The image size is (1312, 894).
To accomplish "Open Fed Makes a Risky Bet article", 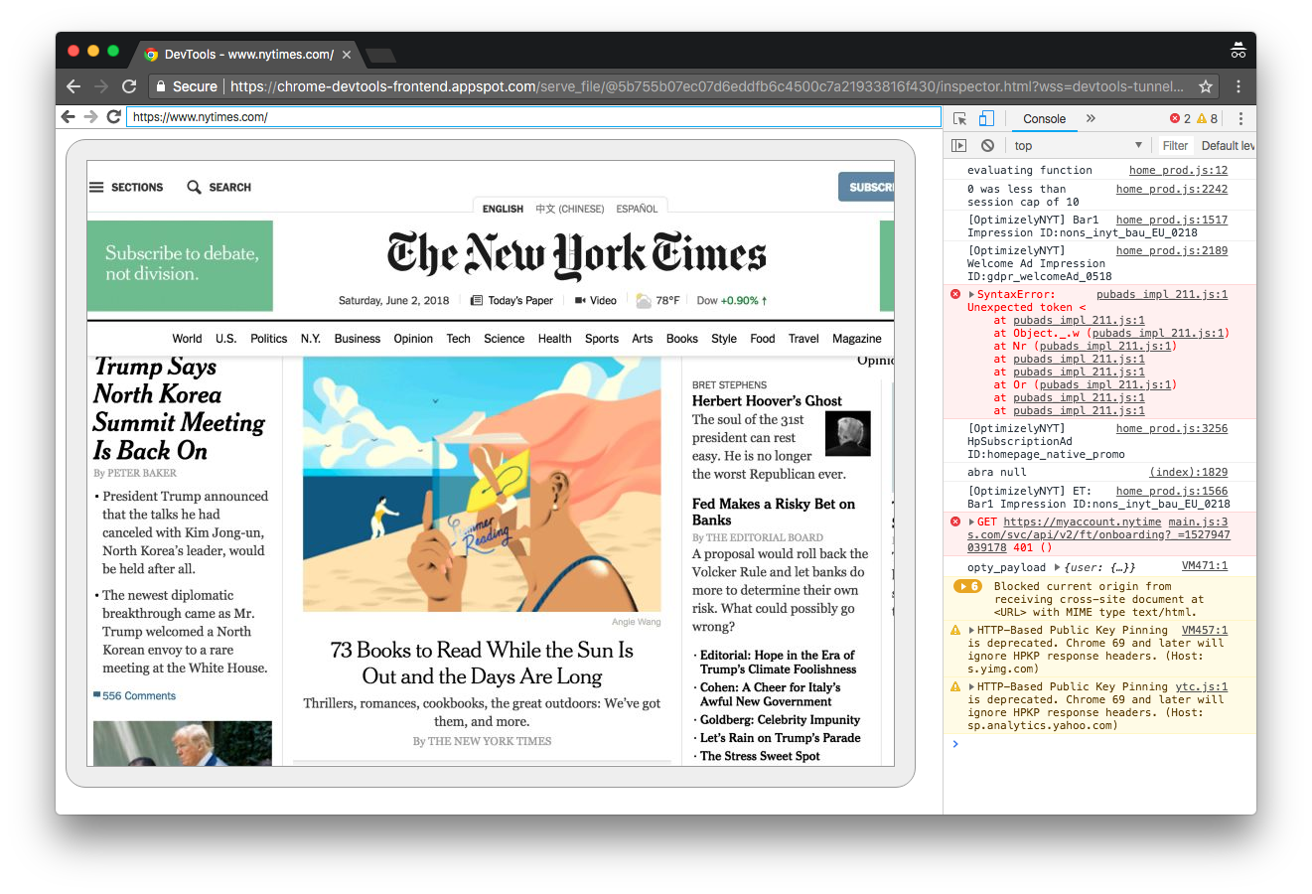I will (x=774, y=512).
